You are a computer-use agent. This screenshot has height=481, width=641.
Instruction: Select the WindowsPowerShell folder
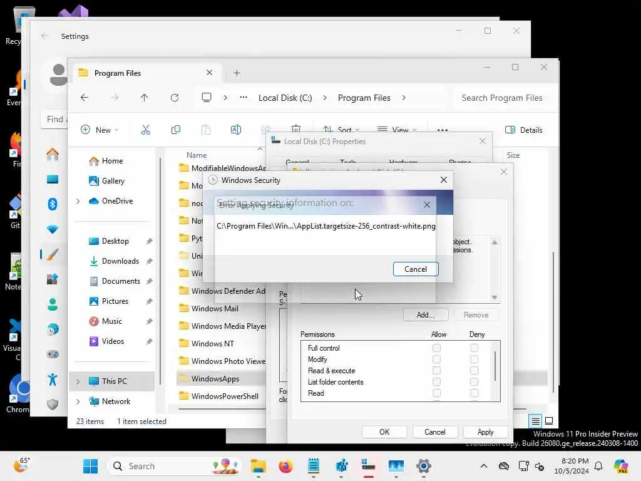tap(219, 396)
